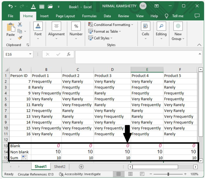Open the Clipboard dialog launcher
Viewport: 205px width, 179px height.
tap(28, 45)
